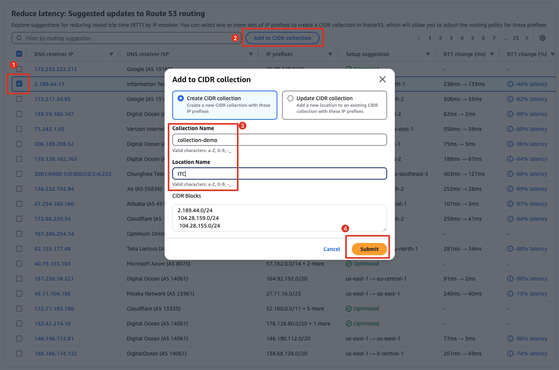Open the -89% latency link for 71.242.1.55
The image size is (559, 370).
531,129
